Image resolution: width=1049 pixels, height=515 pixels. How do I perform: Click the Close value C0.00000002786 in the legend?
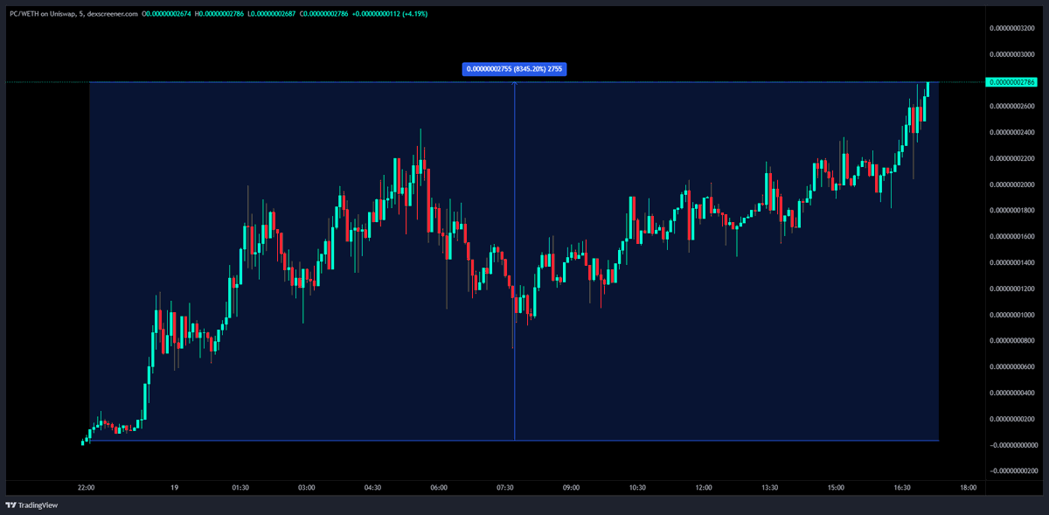325,15
